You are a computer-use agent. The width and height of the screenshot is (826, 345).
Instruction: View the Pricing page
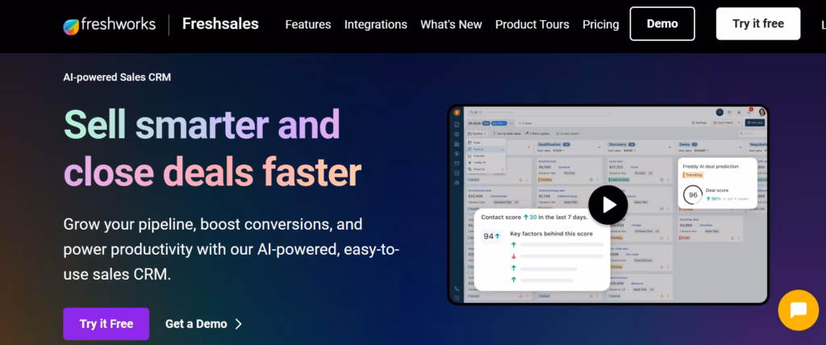pyautogui.click(x=600, y=24)
